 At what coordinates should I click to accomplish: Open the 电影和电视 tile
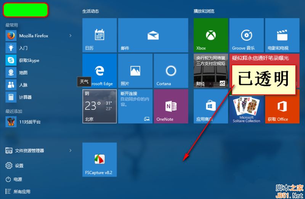coord(282,35)
